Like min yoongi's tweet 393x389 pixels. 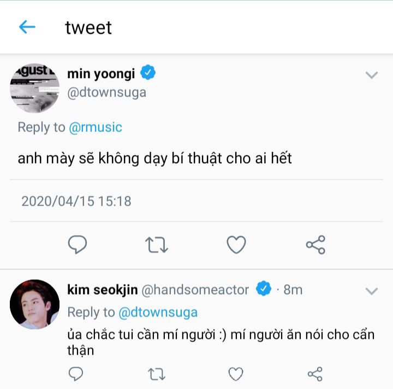(x=236, y=245)
